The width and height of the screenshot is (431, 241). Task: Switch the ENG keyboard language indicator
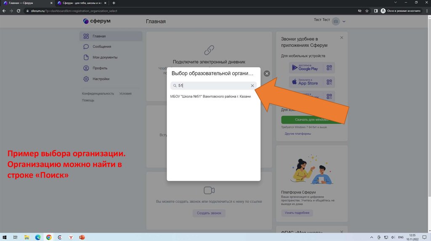coord(401,237)
